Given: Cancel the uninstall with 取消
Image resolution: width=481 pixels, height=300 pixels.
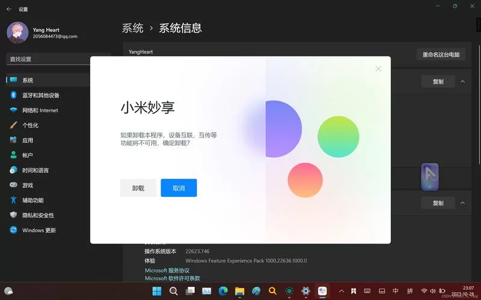Looking at the screenshot, I should [179, 188].
